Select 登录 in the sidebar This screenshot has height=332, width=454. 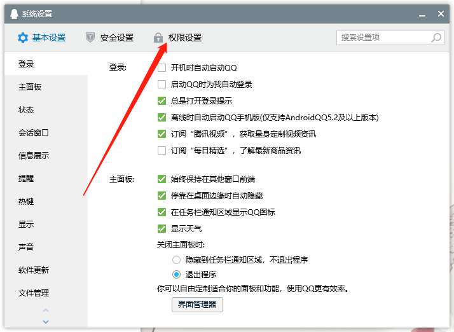pyautogui.click(x=46, y=64)
